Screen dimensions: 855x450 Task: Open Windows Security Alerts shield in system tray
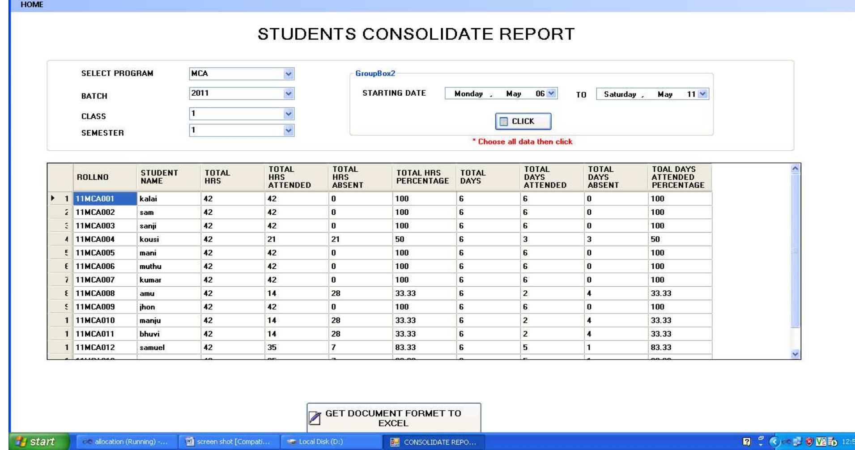click(x=809, y=442)
